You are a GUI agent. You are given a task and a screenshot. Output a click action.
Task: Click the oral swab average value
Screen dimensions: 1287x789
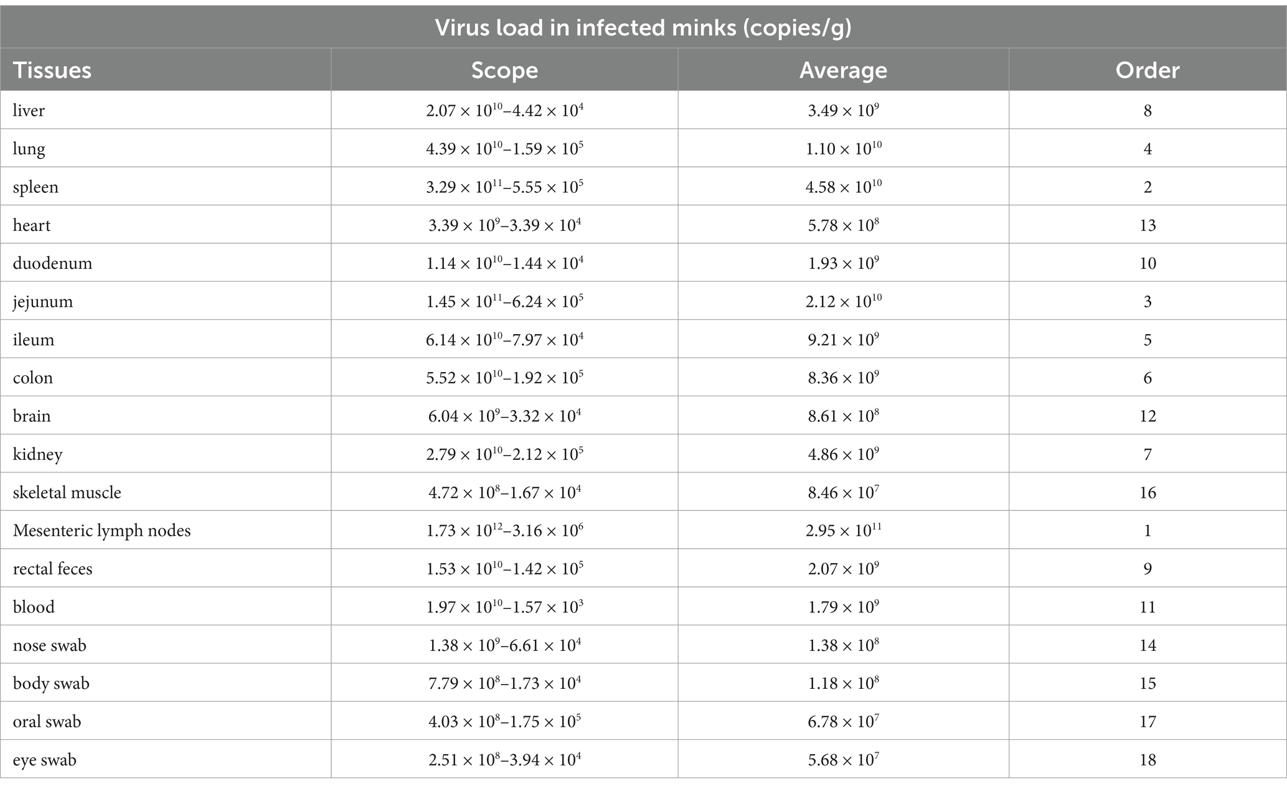pos(843,721)
